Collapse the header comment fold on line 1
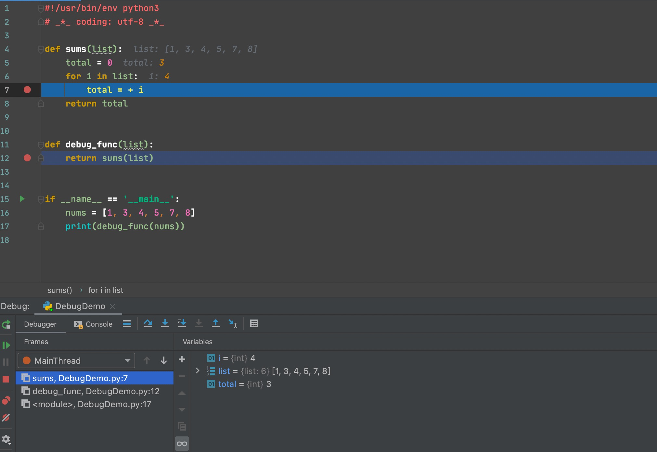657x452 pixels. coord(41,8)
